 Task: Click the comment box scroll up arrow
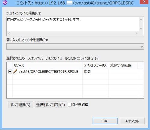(141, 20)
